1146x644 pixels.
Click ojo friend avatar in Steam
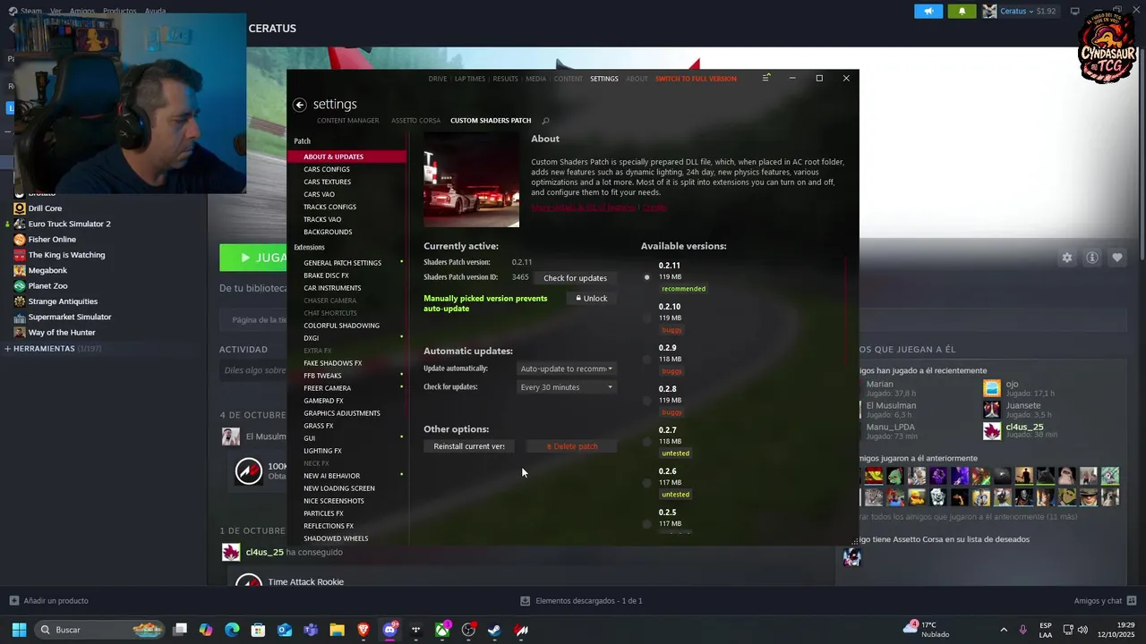click(991, 387)
